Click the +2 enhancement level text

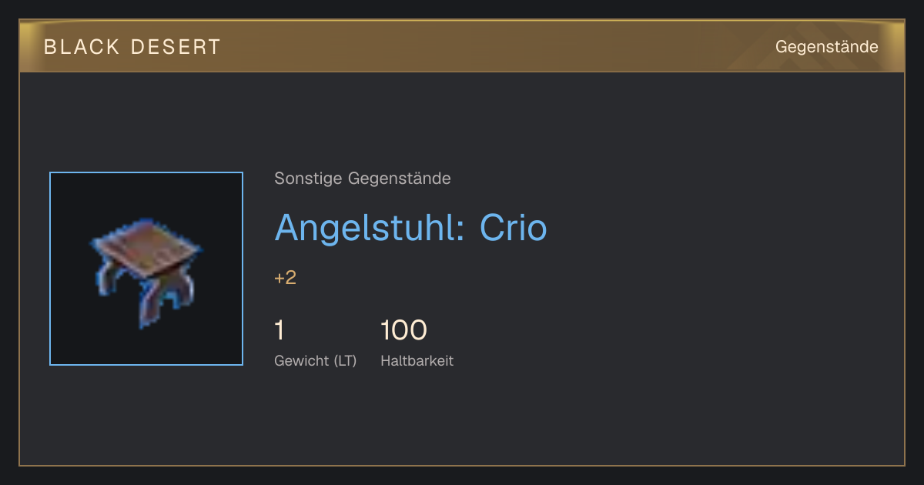point(286,278)
